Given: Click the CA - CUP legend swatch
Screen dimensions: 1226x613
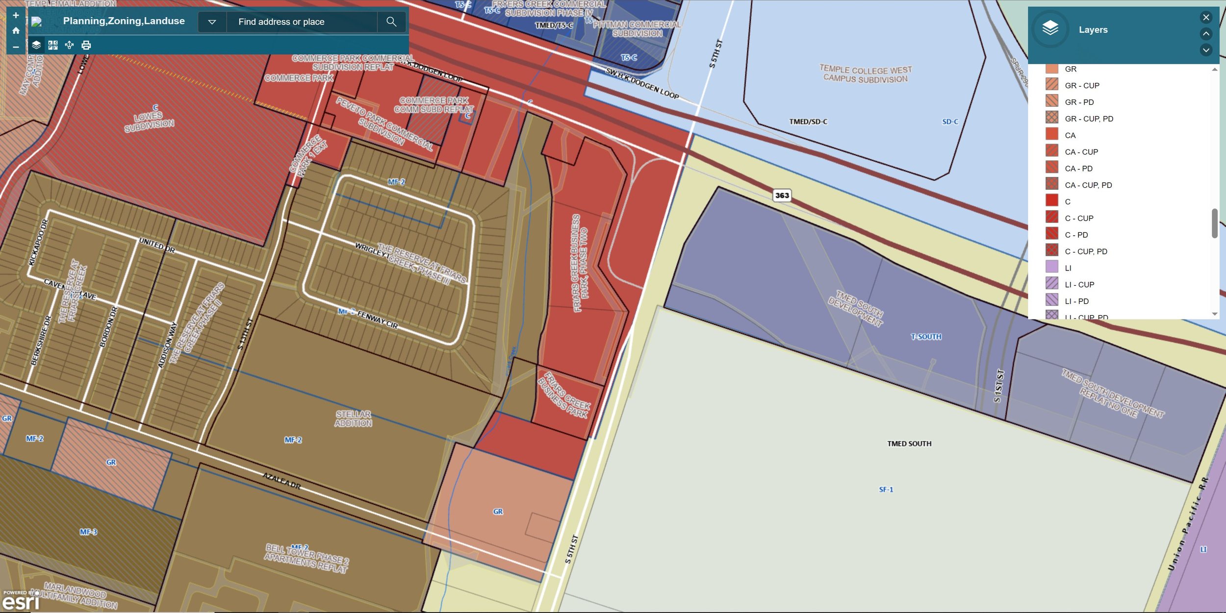Looking at the screenshot, I should point(1052,151).
